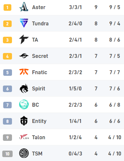Click the Team Secret eye logo

click(24, 56)
